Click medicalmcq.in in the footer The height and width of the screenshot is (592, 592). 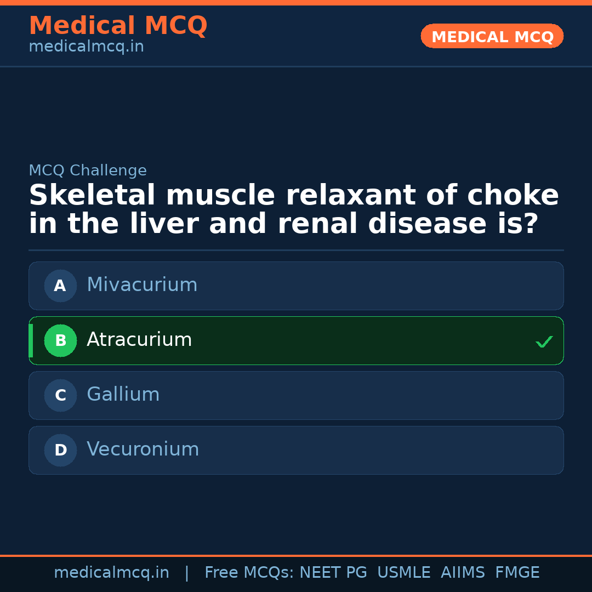(112, 572)
